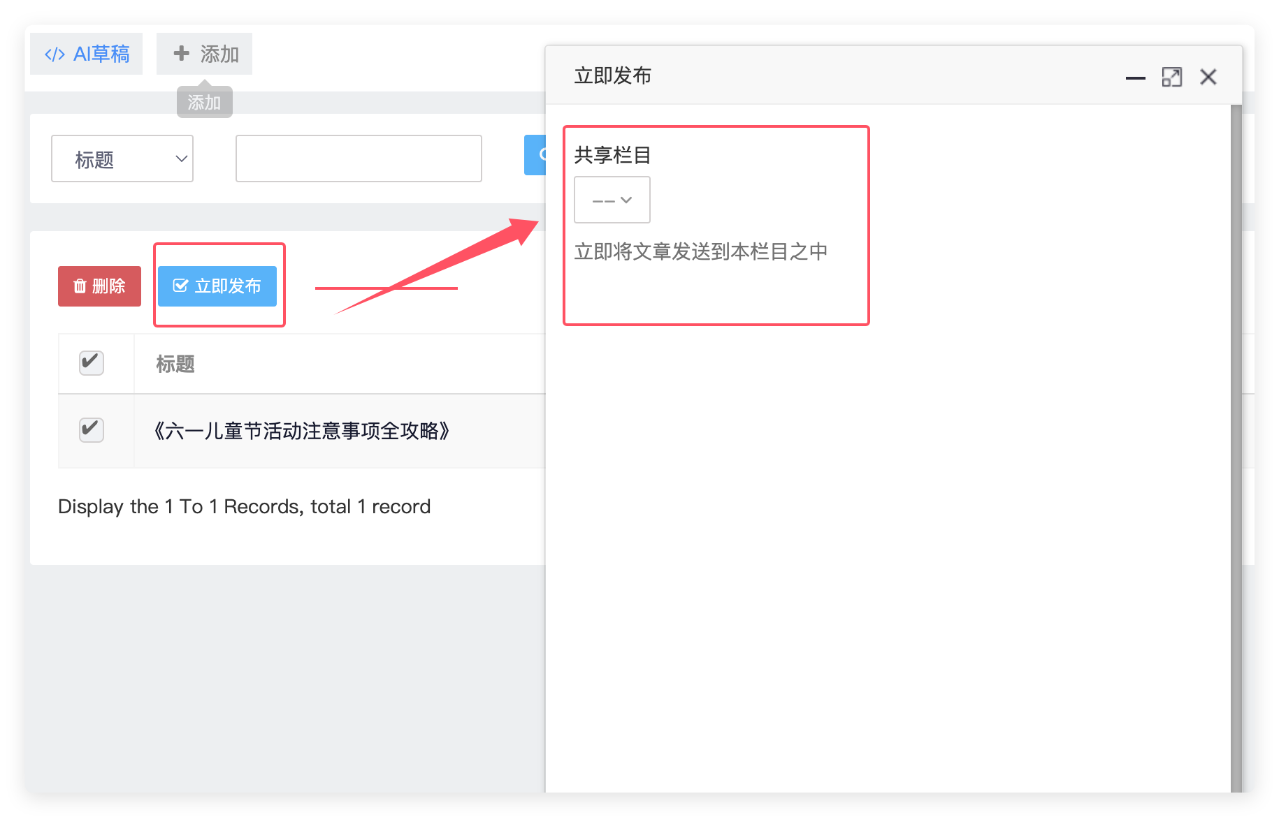The width and height of the screenshot is (1279, 817).
Task: Click the 立即发布 dialog scrollbar
Action: point(1236,448)
